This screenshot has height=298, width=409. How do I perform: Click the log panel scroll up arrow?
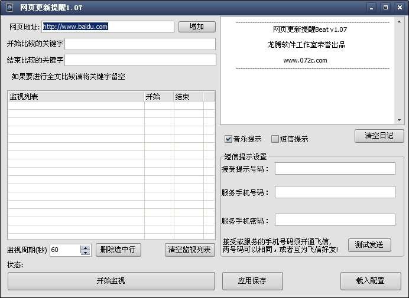pos(399,22)
